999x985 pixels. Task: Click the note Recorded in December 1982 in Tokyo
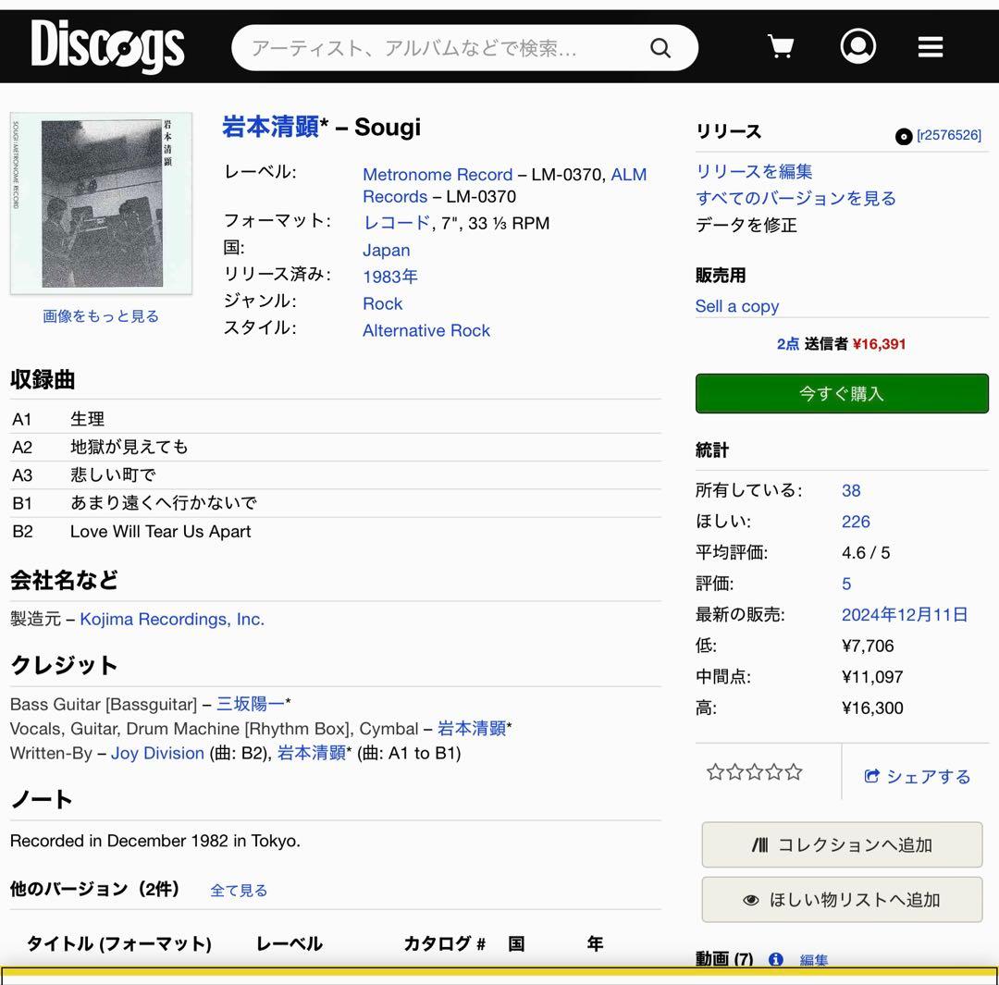pyautogui.click(x=154, y=841)
